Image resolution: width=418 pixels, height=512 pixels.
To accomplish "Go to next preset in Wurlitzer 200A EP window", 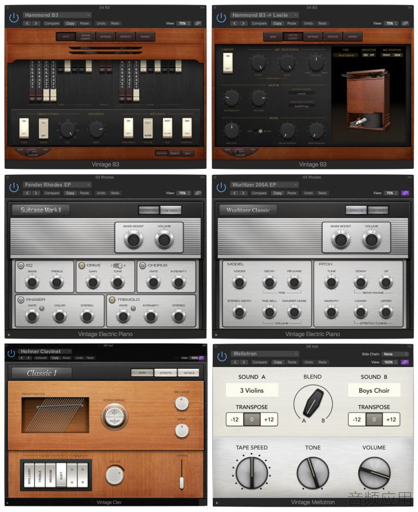I will (243, 193).
